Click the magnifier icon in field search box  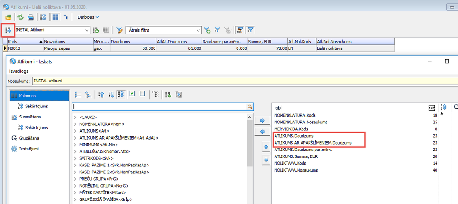pyautogui.click(x=250, y=107)
